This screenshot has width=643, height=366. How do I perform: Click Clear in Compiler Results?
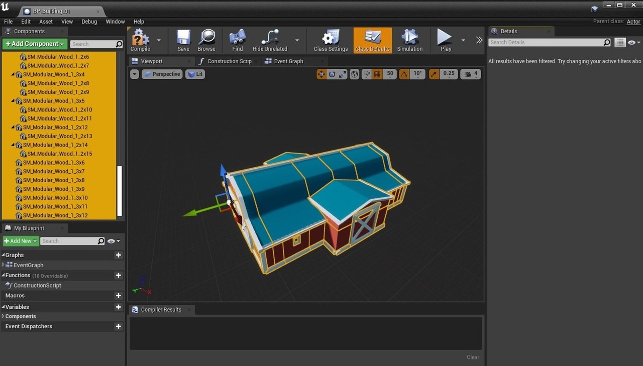(x=473, y=357)
